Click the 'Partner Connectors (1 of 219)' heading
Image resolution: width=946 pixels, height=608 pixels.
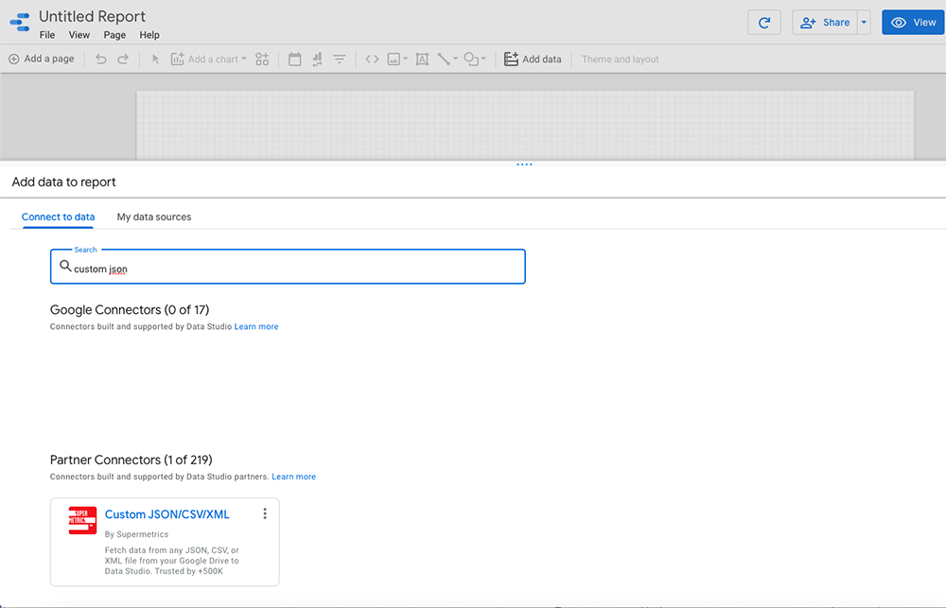point(131,460)
